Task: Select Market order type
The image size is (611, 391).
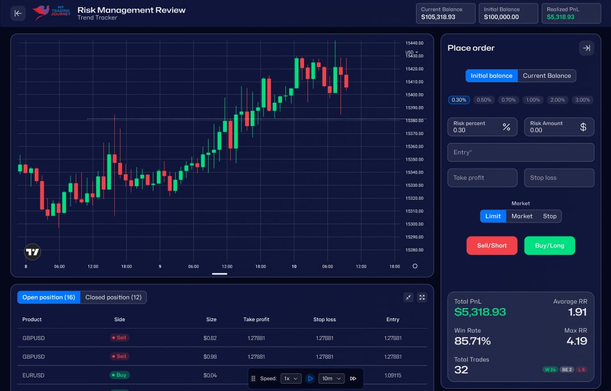Action: (522, 216)
